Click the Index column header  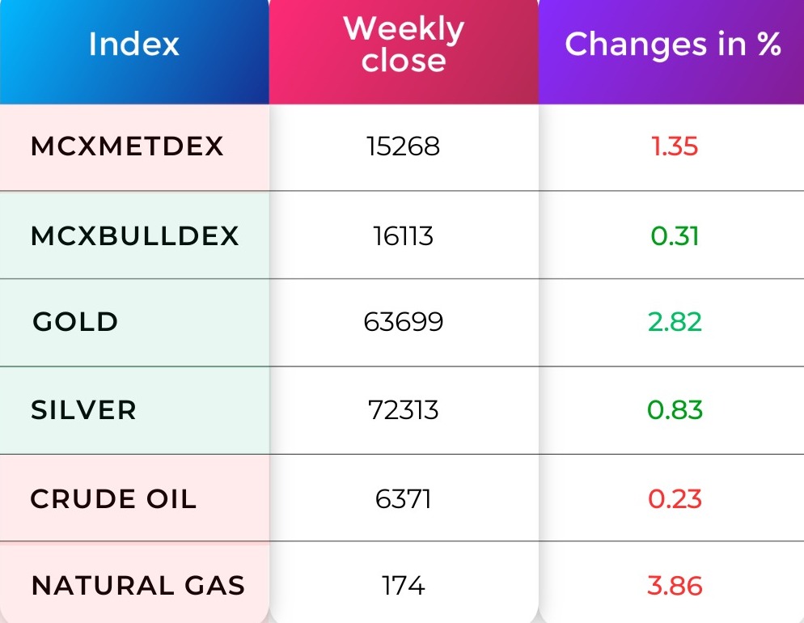tap(133, 44)
